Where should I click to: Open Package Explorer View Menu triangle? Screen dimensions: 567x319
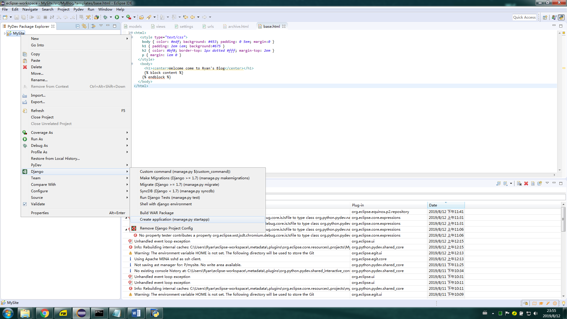[101, 26]
